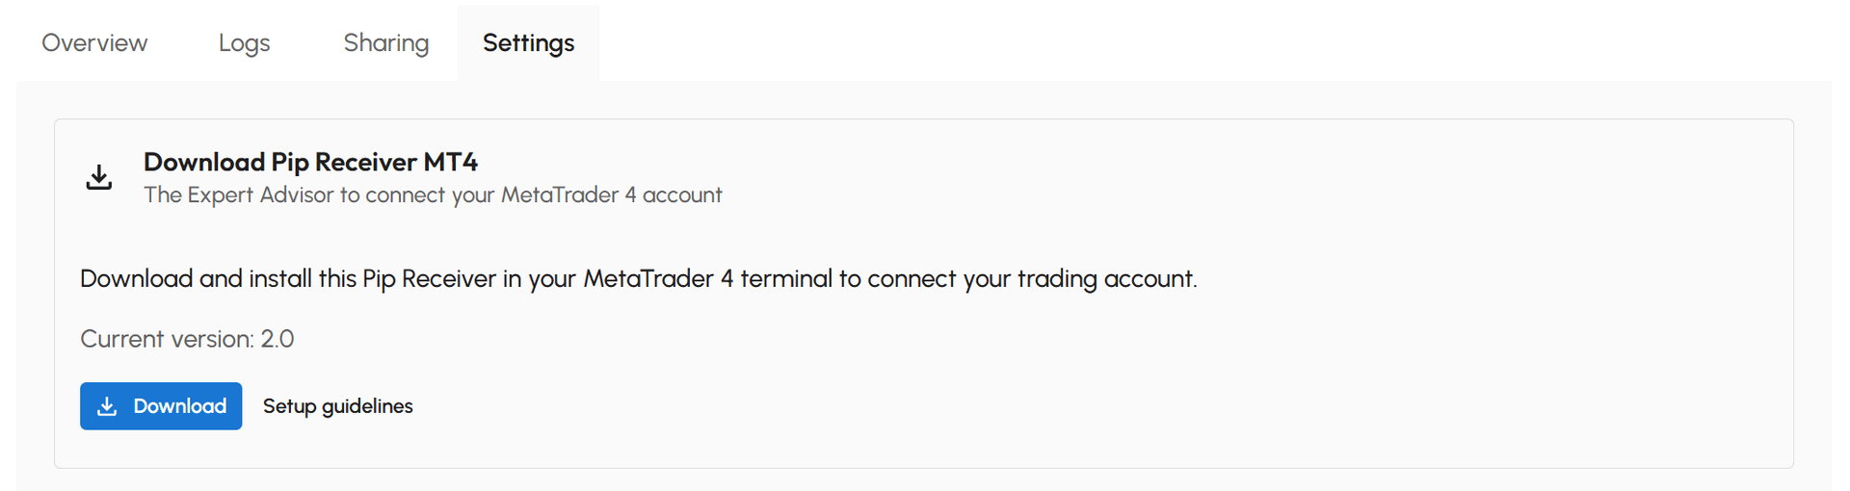Open the Overview tab
Viewport: 1850px width, 491px height.
tap(94, 43)
